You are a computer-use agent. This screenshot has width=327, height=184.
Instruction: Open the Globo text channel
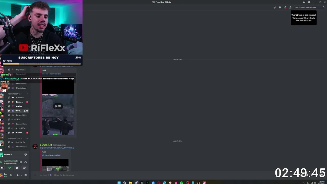coord(18,106)
